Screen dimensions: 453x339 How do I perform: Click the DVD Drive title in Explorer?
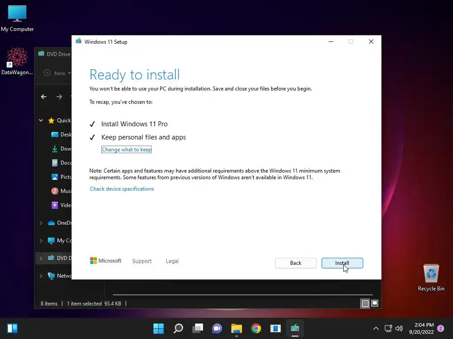(59, 54)
